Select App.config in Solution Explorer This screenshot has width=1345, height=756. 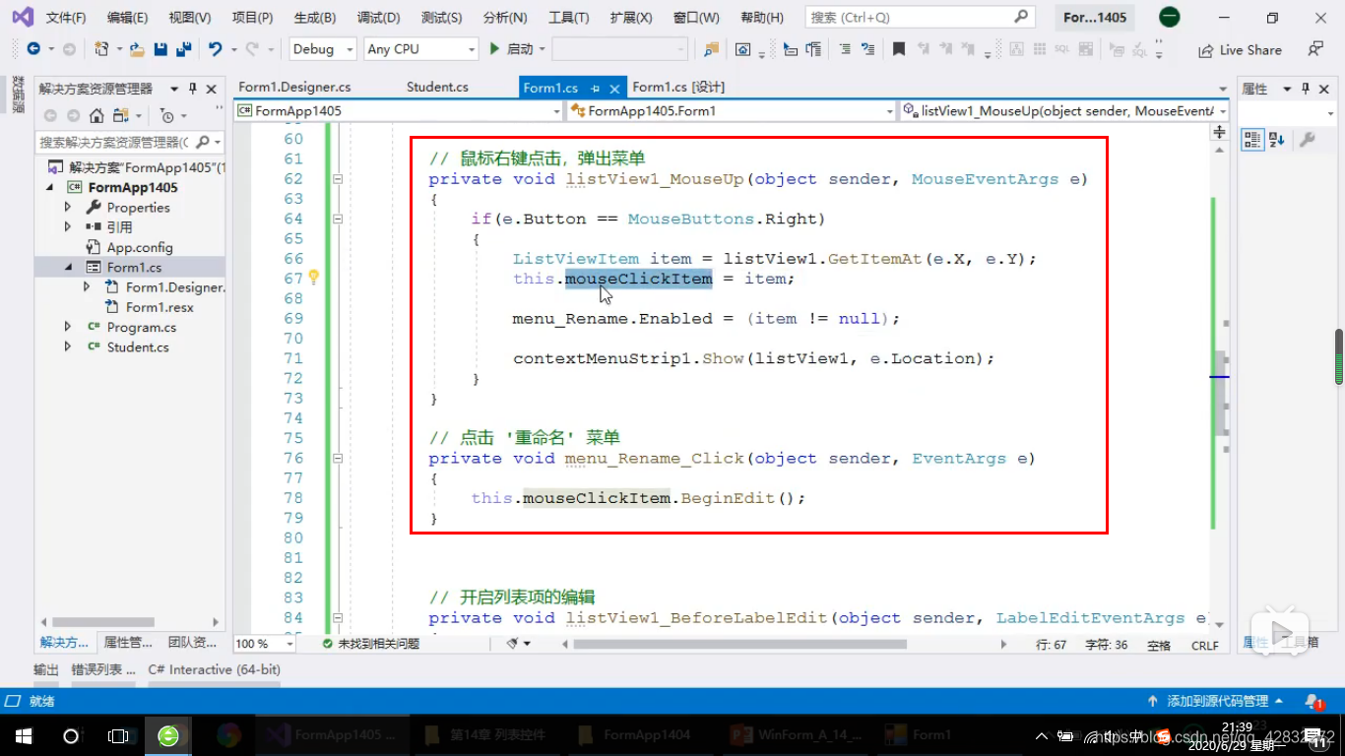[x=140, y=247]
